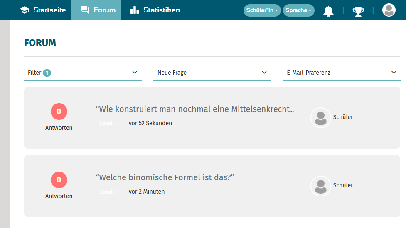Open the Sprache language dropdown
The height and width of the screenshot is (228, 406).
298,10
